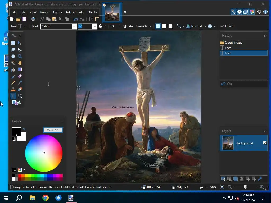The height and width of the screenshot is (203, 271).
Task: Open the Layers menu
Action: [57, 12]
